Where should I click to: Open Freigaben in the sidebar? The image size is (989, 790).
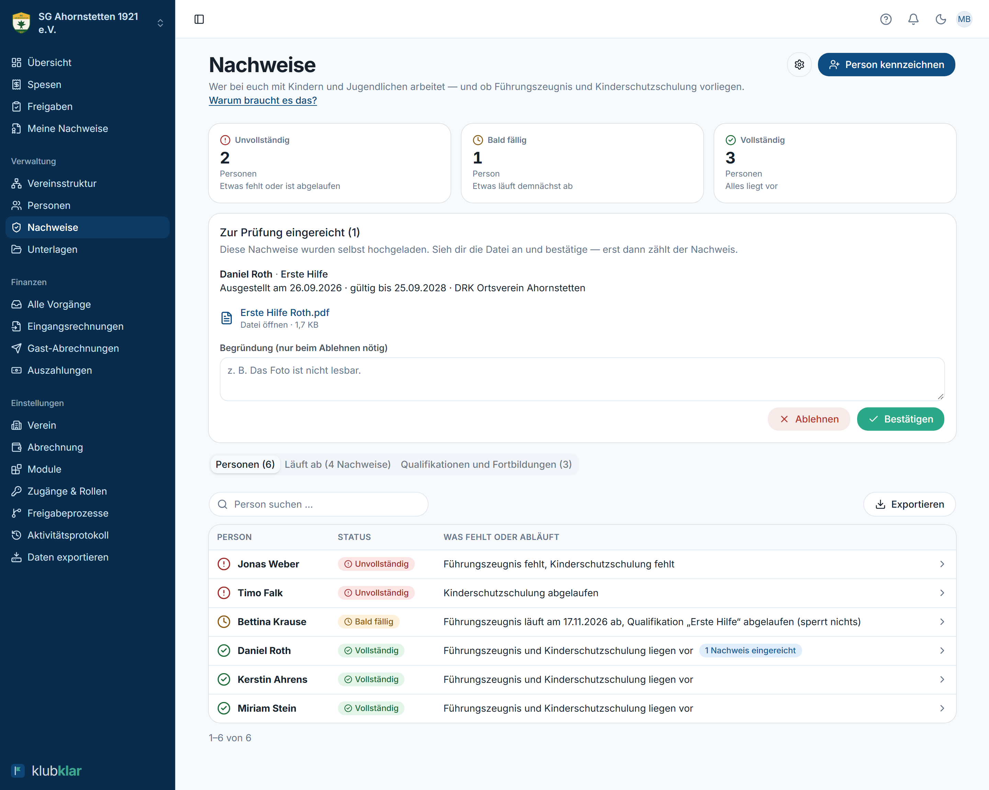(x=88, y=106)
